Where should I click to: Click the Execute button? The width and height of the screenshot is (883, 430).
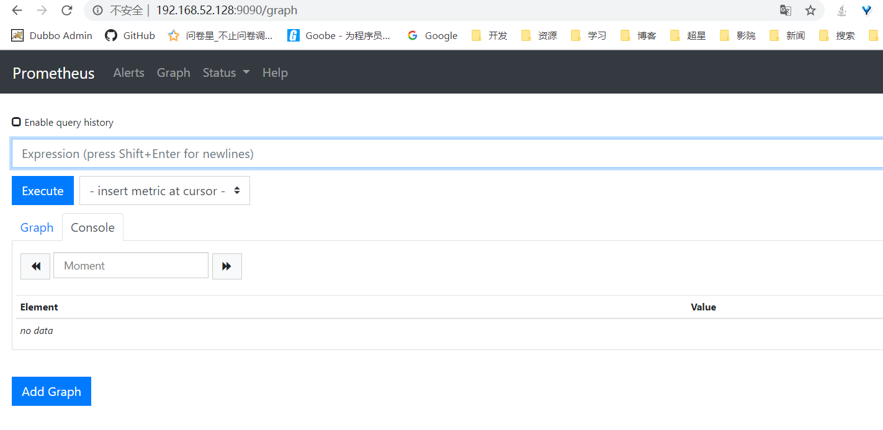click(43, 191)
